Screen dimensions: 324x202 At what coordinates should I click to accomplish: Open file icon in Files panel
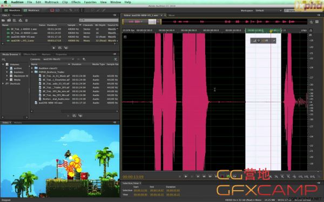[x=3, y=20]
